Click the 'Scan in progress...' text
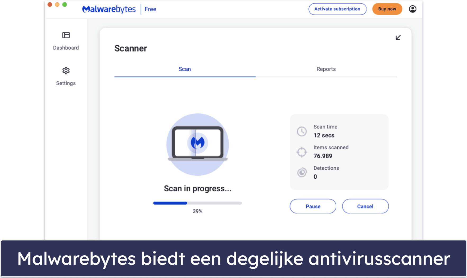This screenshot has width=467, height=278. [x=197, y=188]
